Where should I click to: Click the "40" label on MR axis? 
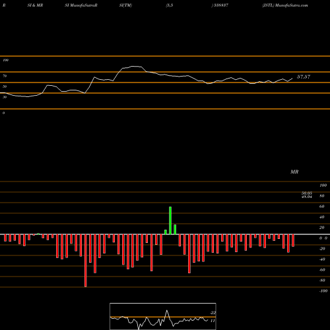click(322, 217)
